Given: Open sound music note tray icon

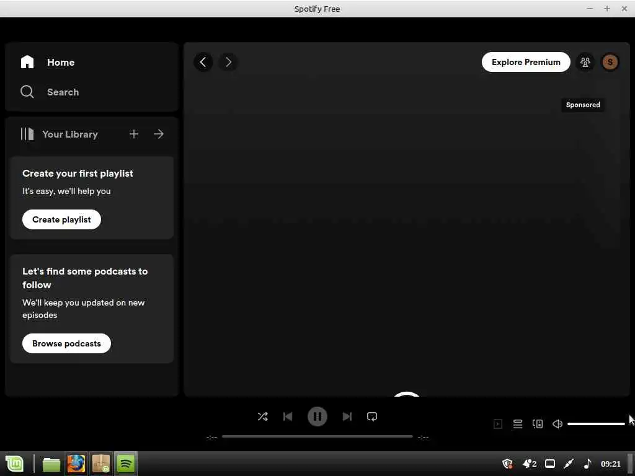Looking at the screenshot, I should (x=588, y=464).
